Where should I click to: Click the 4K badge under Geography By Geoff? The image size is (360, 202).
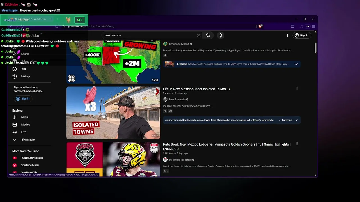(x=165, y=55)
